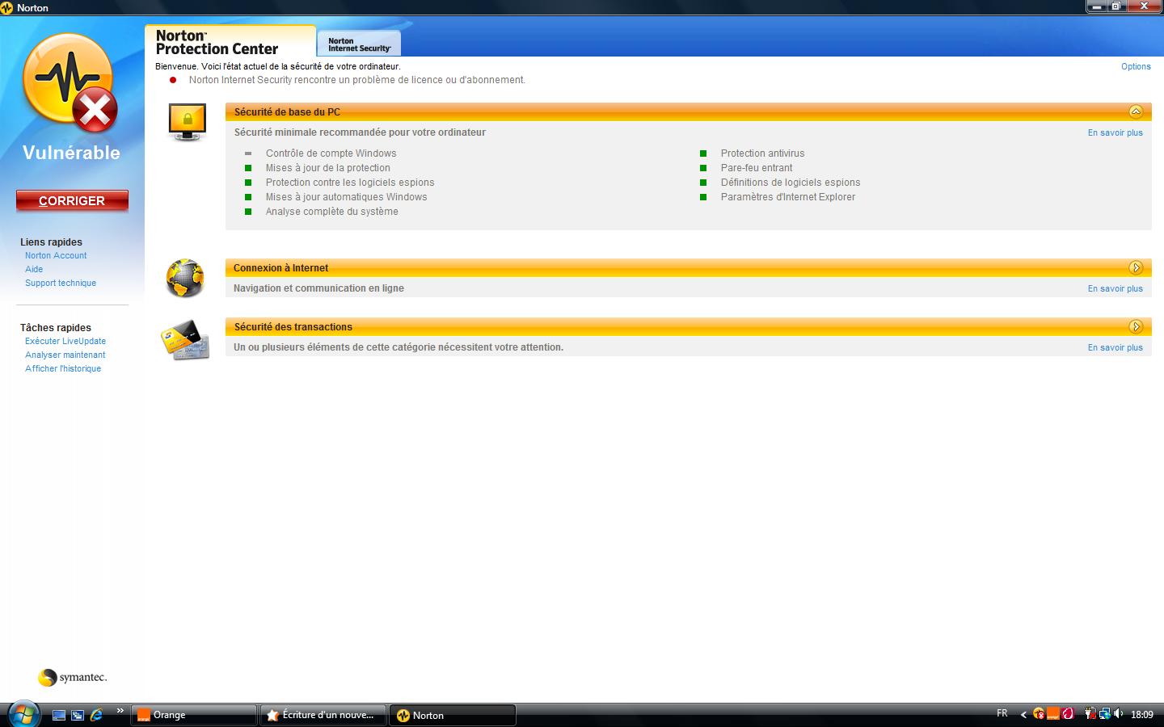This screenshot has height=727, width=1164.
Task: Open the Norton Account link
Action: [56, 255]
